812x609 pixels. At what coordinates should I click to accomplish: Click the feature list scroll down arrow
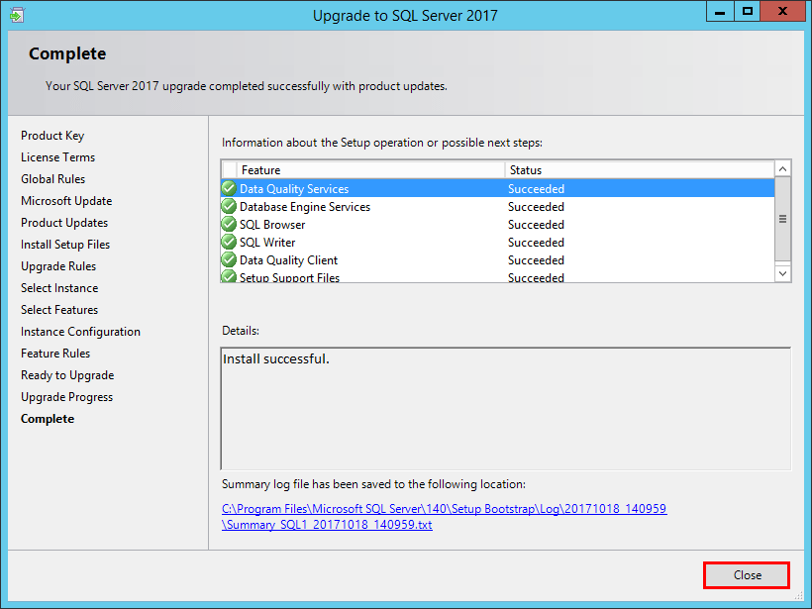click(782, 273)
